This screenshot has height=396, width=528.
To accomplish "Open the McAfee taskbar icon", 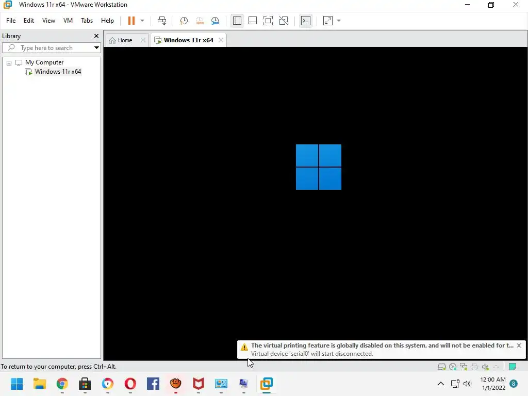I will [x=199, y=384].
